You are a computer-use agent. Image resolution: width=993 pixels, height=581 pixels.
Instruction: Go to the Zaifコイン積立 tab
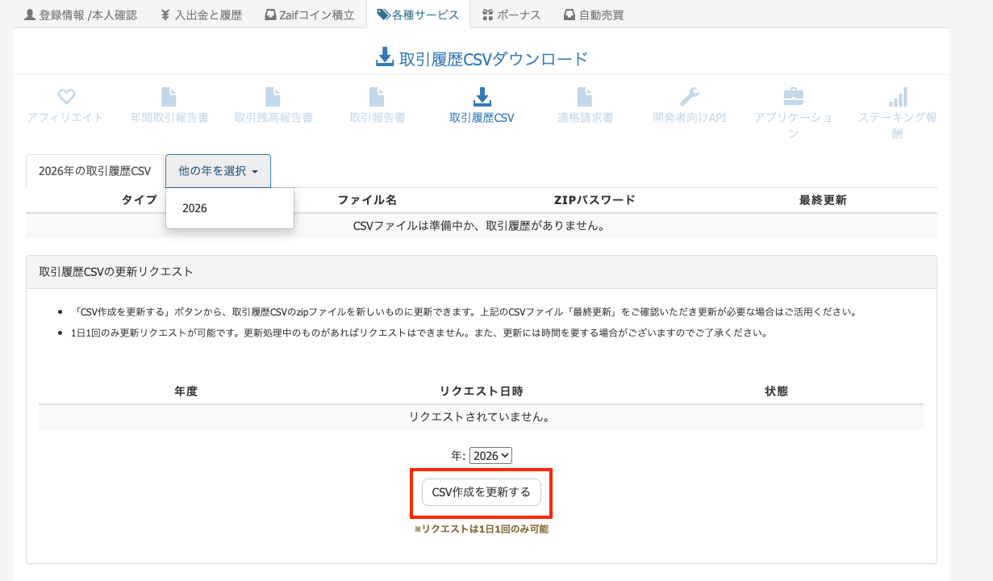click(310, 15)
